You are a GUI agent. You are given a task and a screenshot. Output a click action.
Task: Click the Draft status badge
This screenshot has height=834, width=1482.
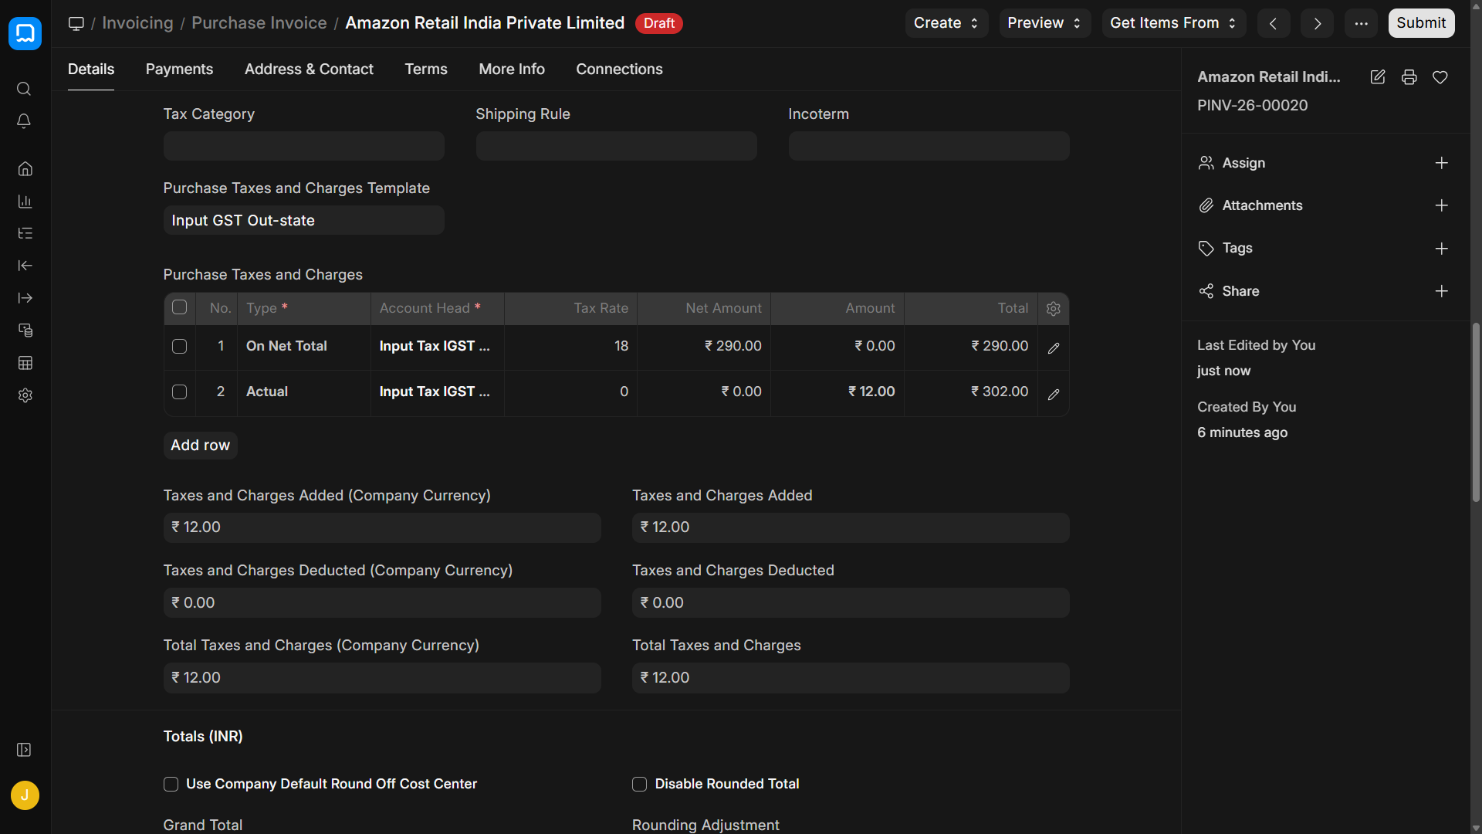(x=658, y=23)
